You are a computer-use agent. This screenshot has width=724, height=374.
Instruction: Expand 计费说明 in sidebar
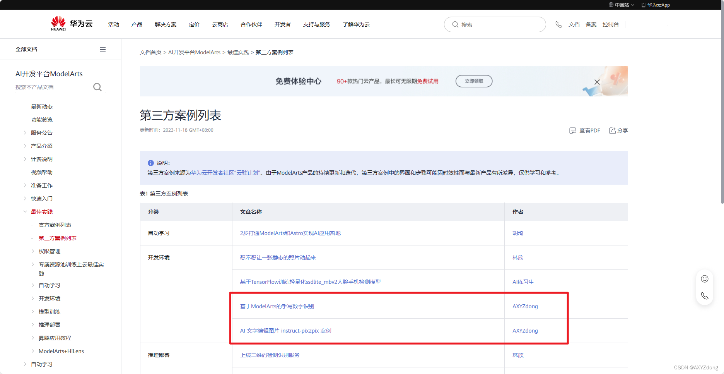(x=25, y=159)
